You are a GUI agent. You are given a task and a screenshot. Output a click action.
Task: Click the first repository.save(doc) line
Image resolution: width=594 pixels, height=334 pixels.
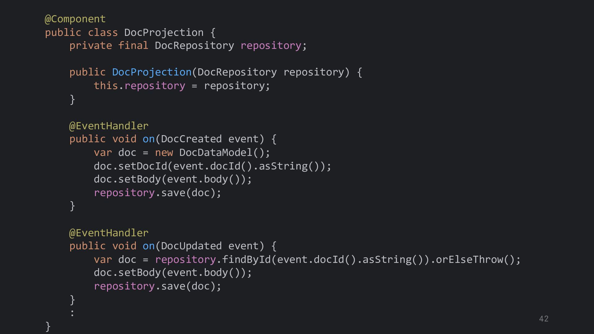[157, 193]
